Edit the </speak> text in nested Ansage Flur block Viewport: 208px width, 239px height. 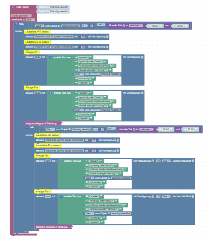(94, 222)
